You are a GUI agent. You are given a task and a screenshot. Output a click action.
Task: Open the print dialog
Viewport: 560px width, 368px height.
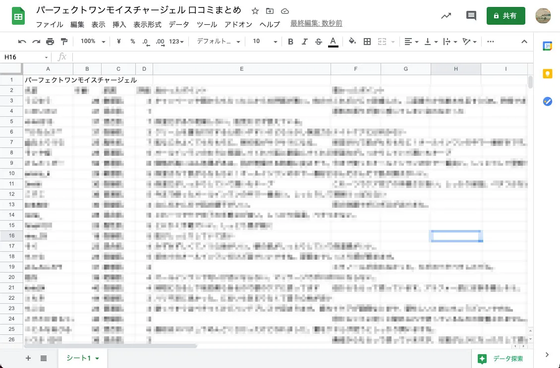click(x=50, y=42)
